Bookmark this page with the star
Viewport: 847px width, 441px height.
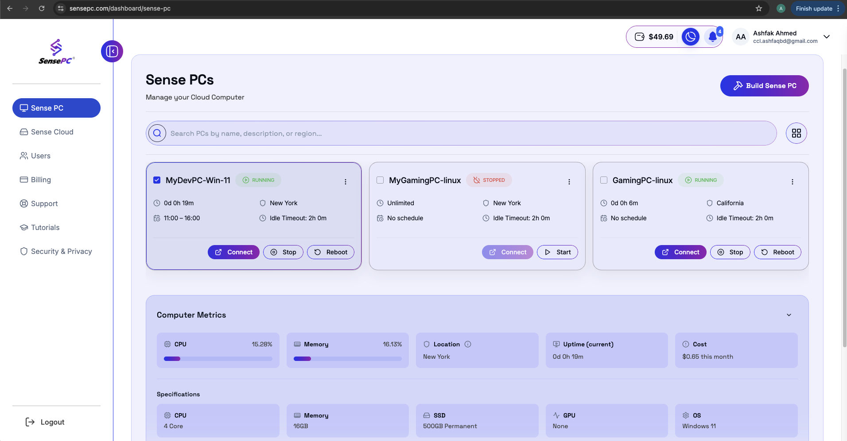(x=759, y=8)
